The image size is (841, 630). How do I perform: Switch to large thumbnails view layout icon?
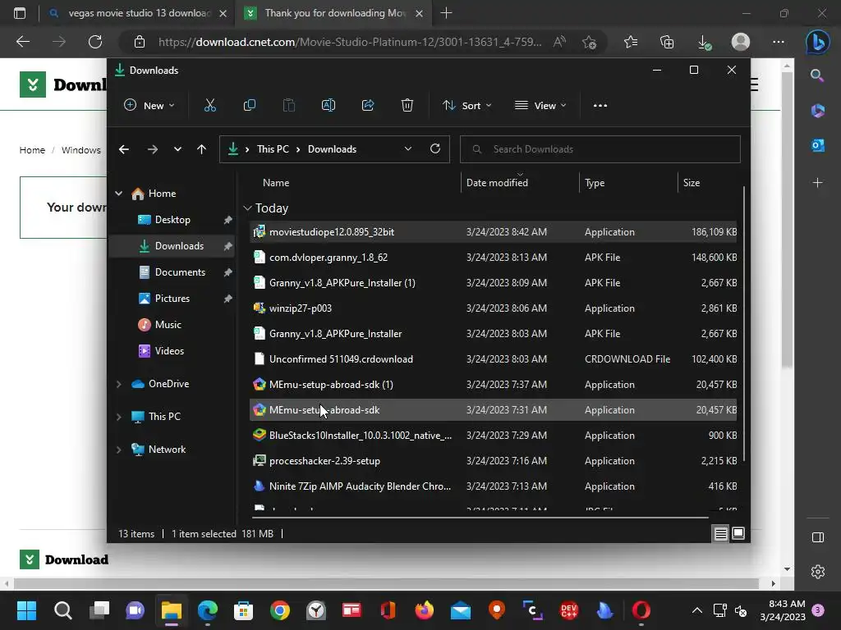[738, 533]
